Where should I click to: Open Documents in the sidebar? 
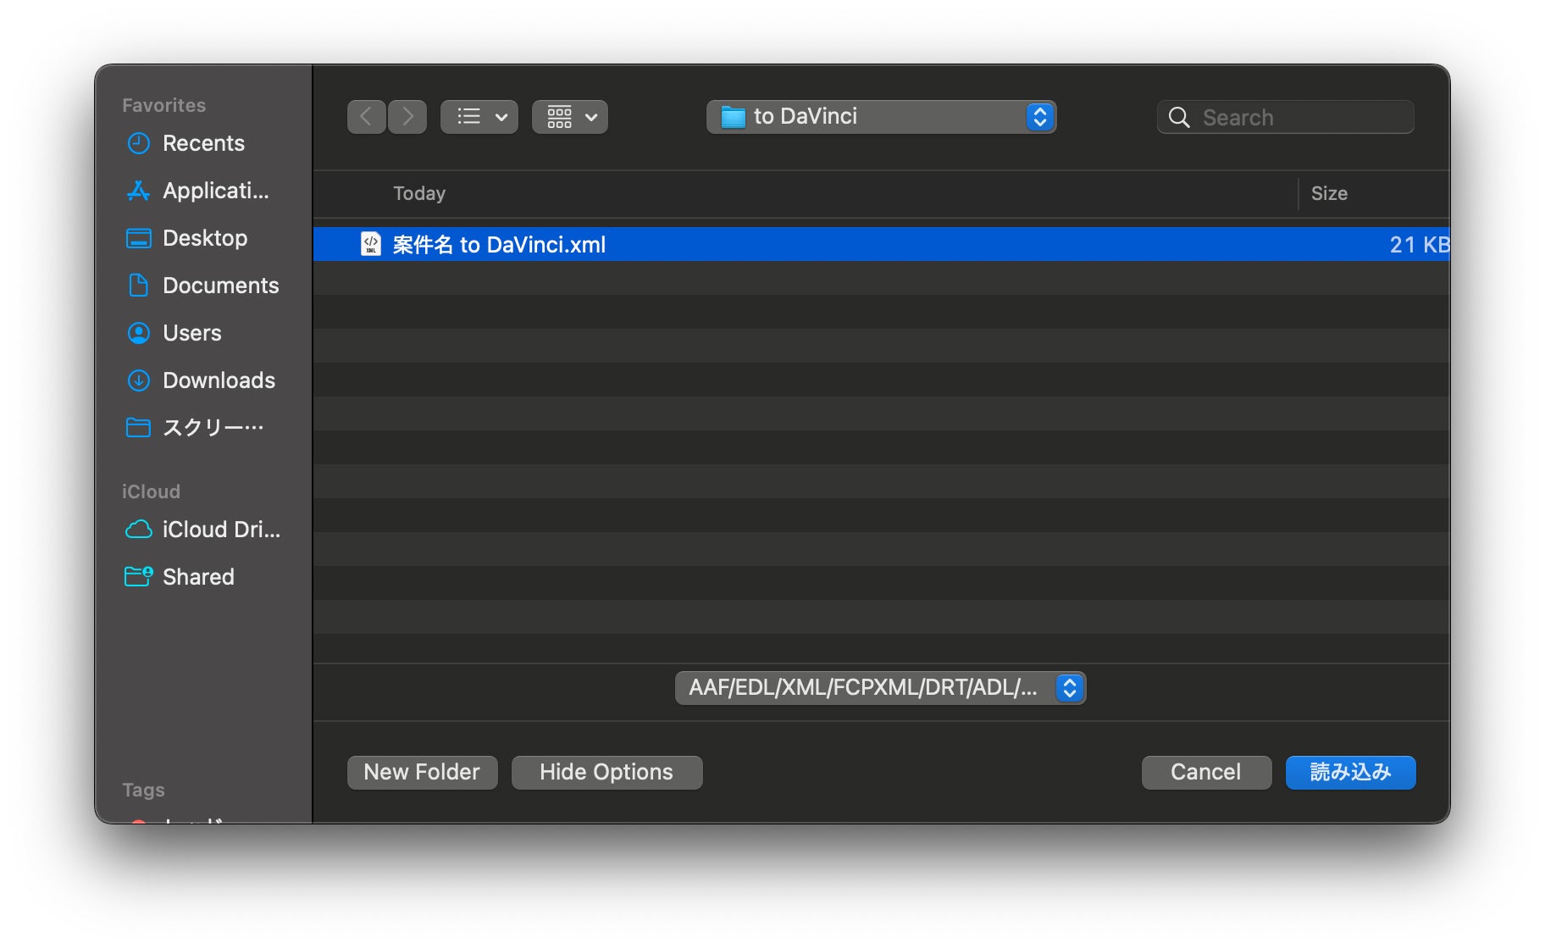pos(220,286)
